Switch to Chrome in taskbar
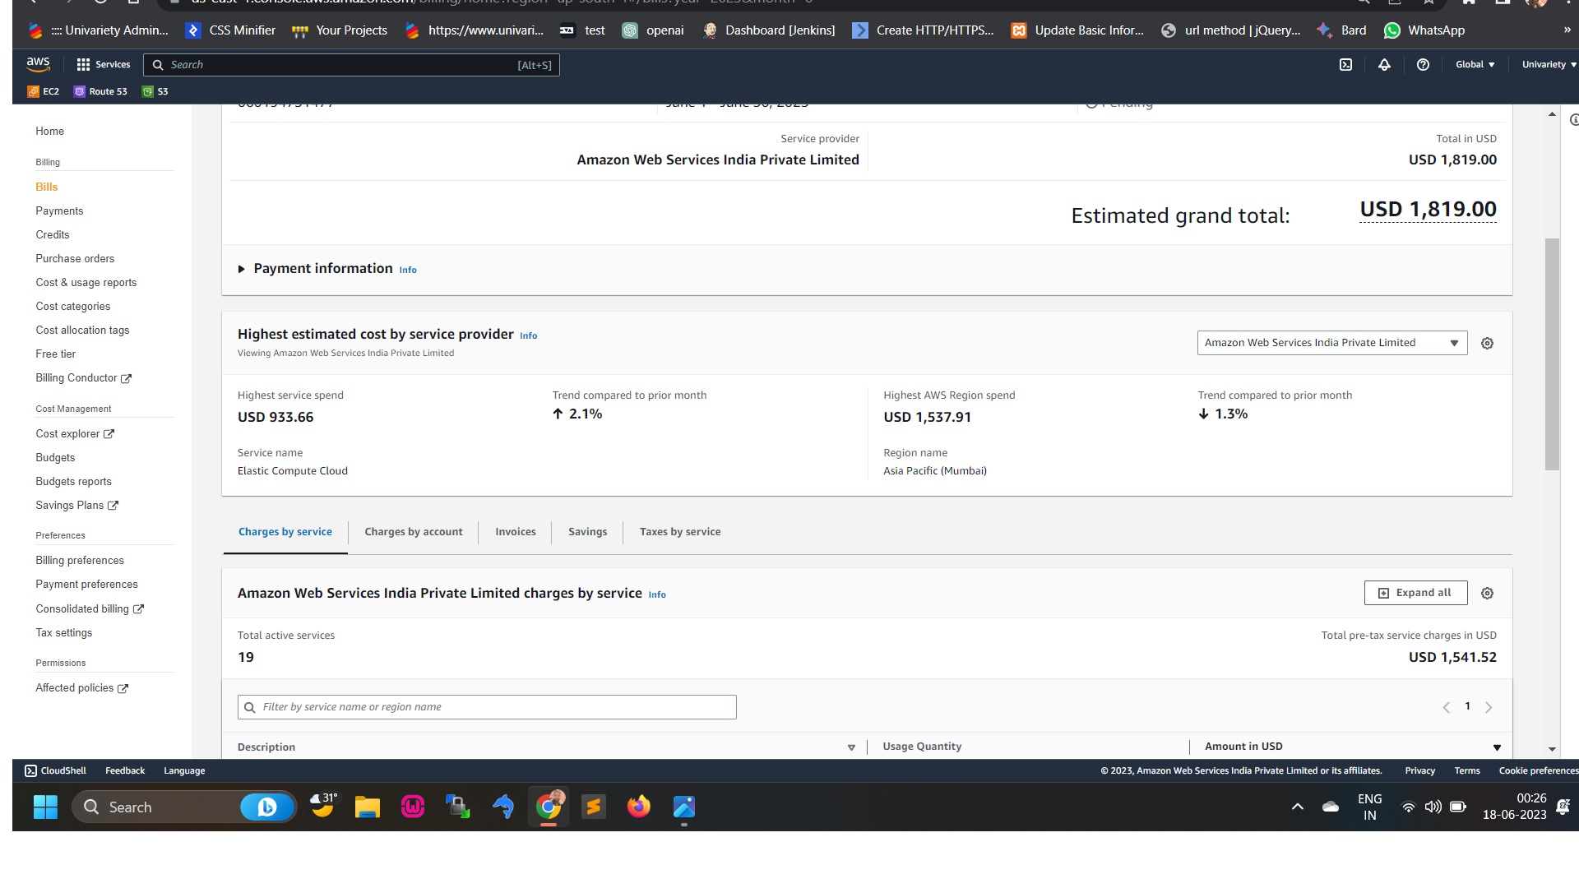The height and width of the screenshot is (888, 1579). [549, 807]
